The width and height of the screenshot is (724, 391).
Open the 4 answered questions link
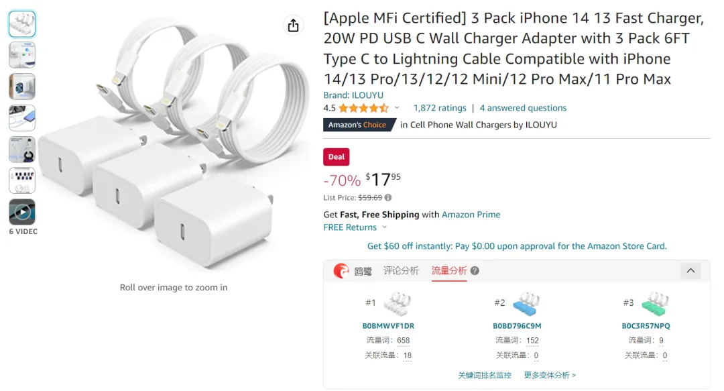(523, 108)
